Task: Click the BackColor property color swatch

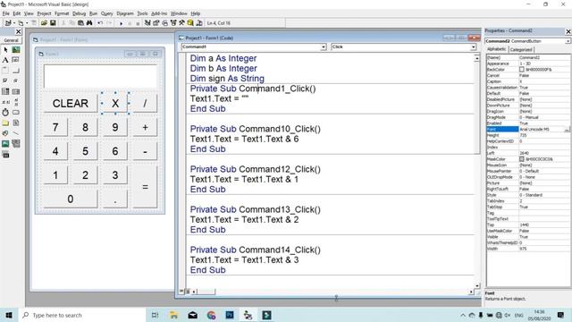Action: pos(522,70)
